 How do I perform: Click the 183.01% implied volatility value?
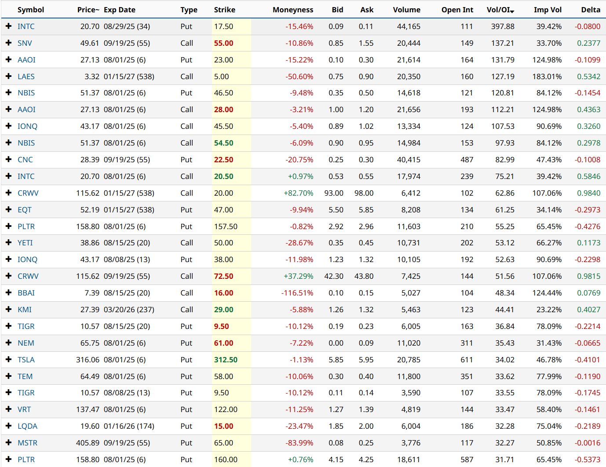547,77
